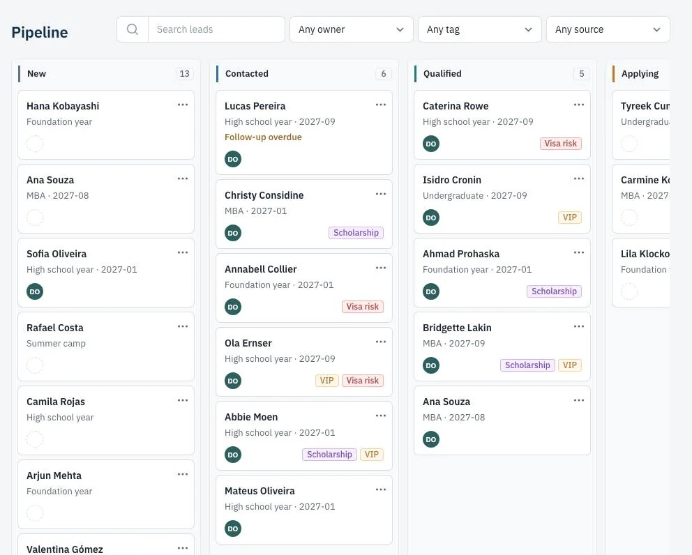Click the Scholarship tag on Ahmad Prohaska's card
This screenshot has height=555, width=692.
tap(554, 291)
